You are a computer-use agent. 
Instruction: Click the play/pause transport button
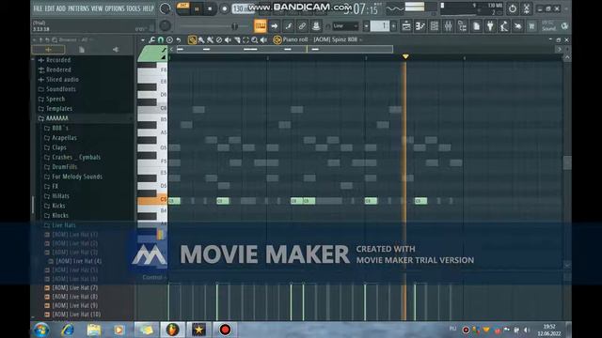click(x=197, y=8)
